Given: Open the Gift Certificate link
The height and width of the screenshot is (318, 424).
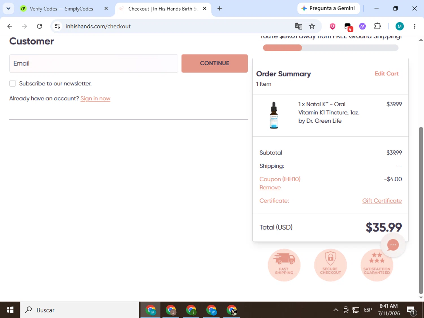Looking at the screenshot, I should [x=382, y=201].
